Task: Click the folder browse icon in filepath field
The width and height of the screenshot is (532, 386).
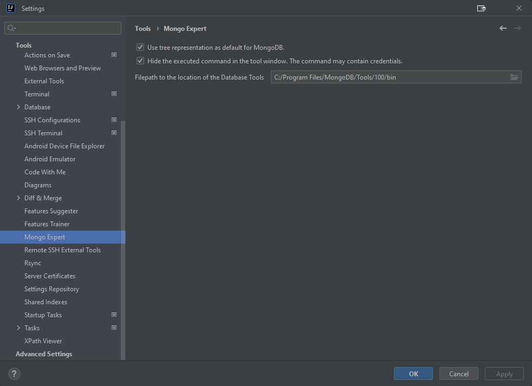Action: click(x=514, y=77)
